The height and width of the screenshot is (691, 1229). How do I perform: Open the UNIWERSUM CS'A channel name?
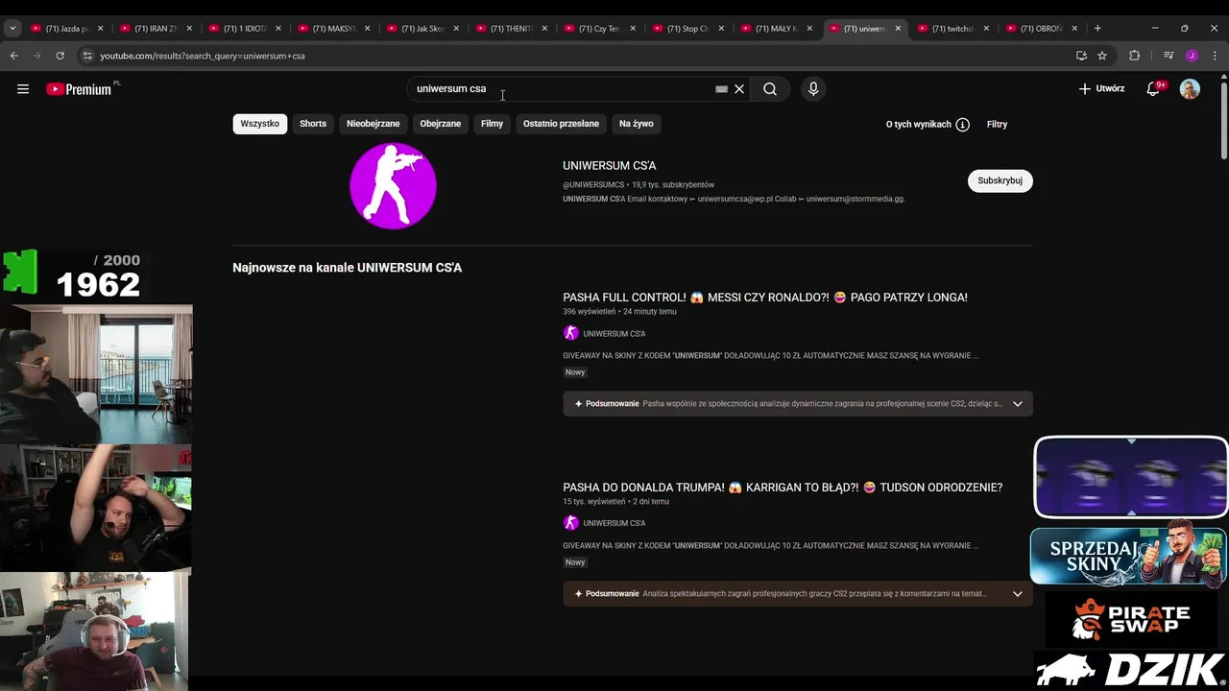point(609,165)
